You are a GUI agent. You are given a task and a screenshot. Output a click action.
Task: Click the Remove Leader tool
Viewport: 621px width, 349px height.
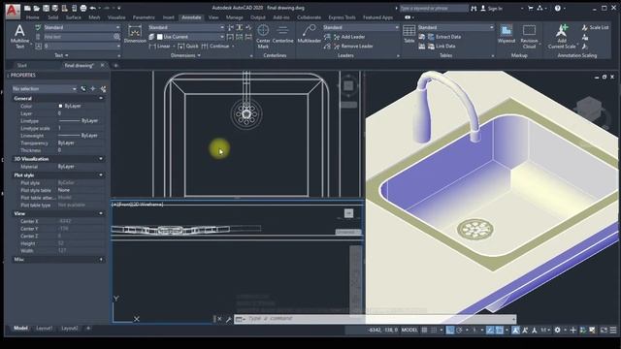pos(353,47)
